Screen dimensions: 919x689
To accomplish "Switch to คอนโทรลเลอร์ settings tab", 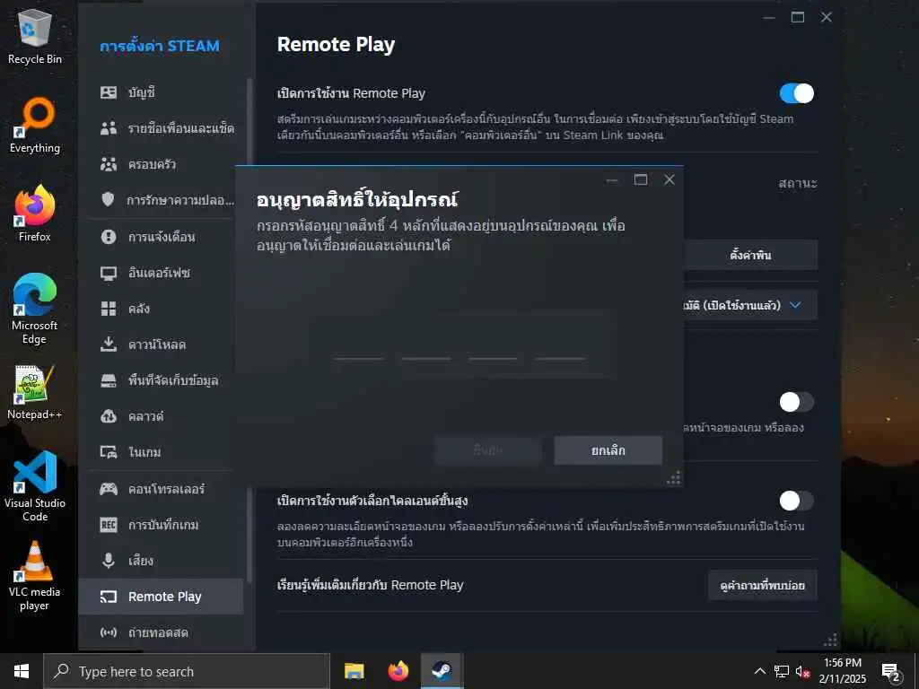I will coord(162,489).
